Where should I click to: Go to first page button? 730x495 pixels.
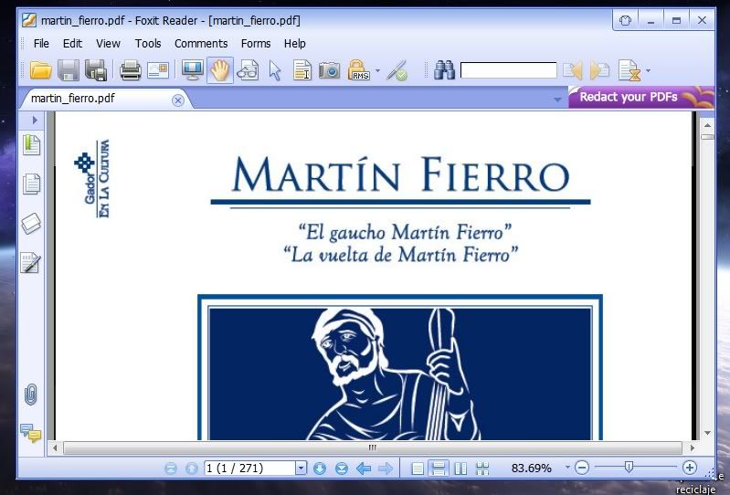[171, 468]
